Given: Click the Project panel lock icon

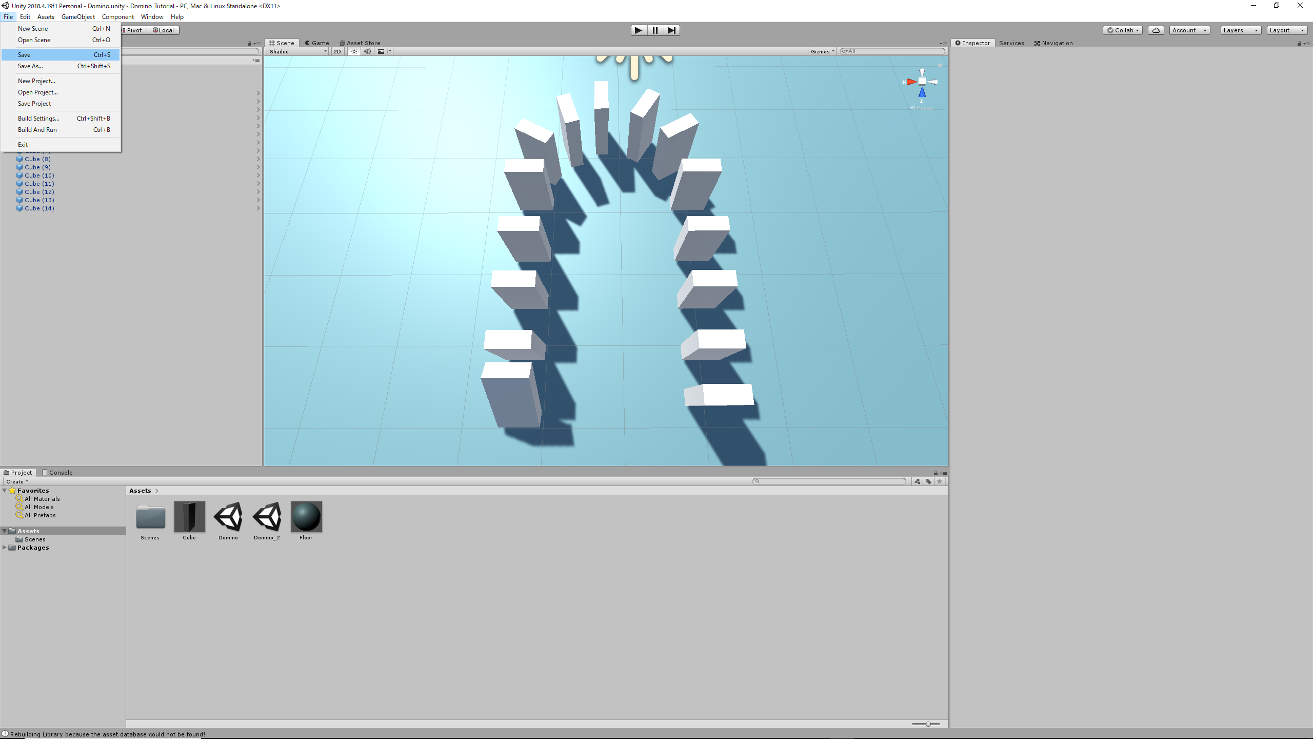Looking at the screenshot, I should click(936, 473).
